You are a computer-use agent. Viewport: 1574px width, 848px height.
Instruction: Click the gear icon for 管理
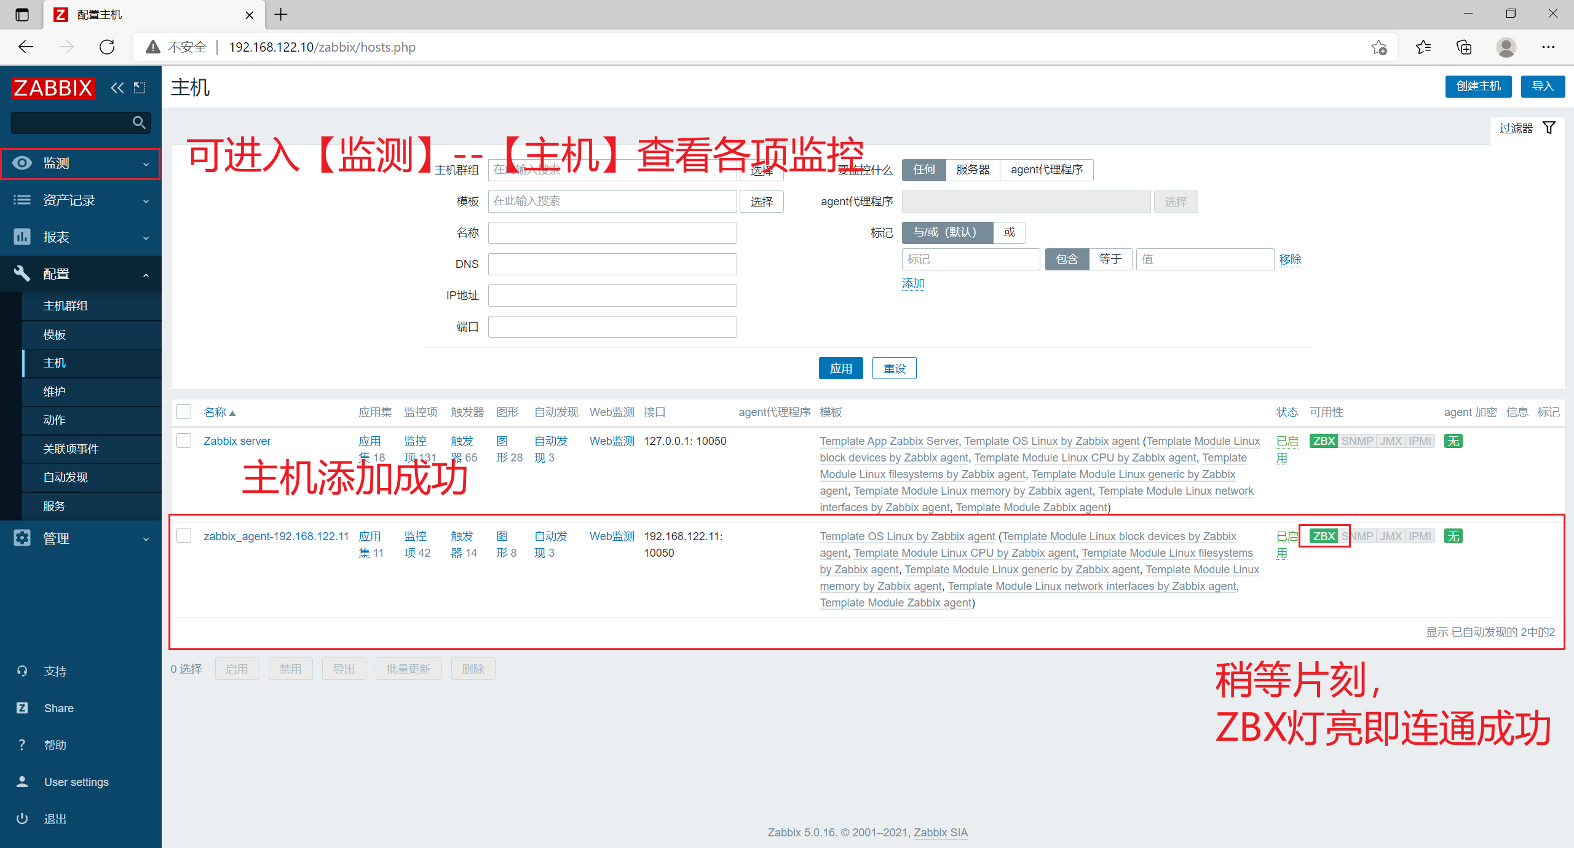click(x=22, y=538)
